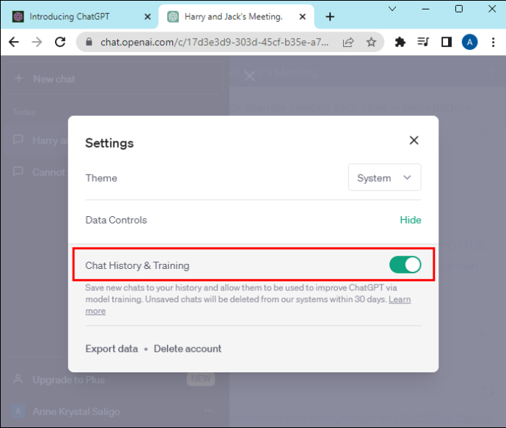506x428 pixels.
Task: Toggle the browser side panel
Action: tap(447, 42)
